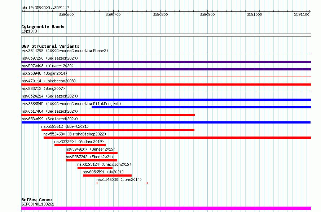Select variant label nsv833713 (Wong2007)
Image resolution: width=321 pixels, height=212 pixels.
43,88
